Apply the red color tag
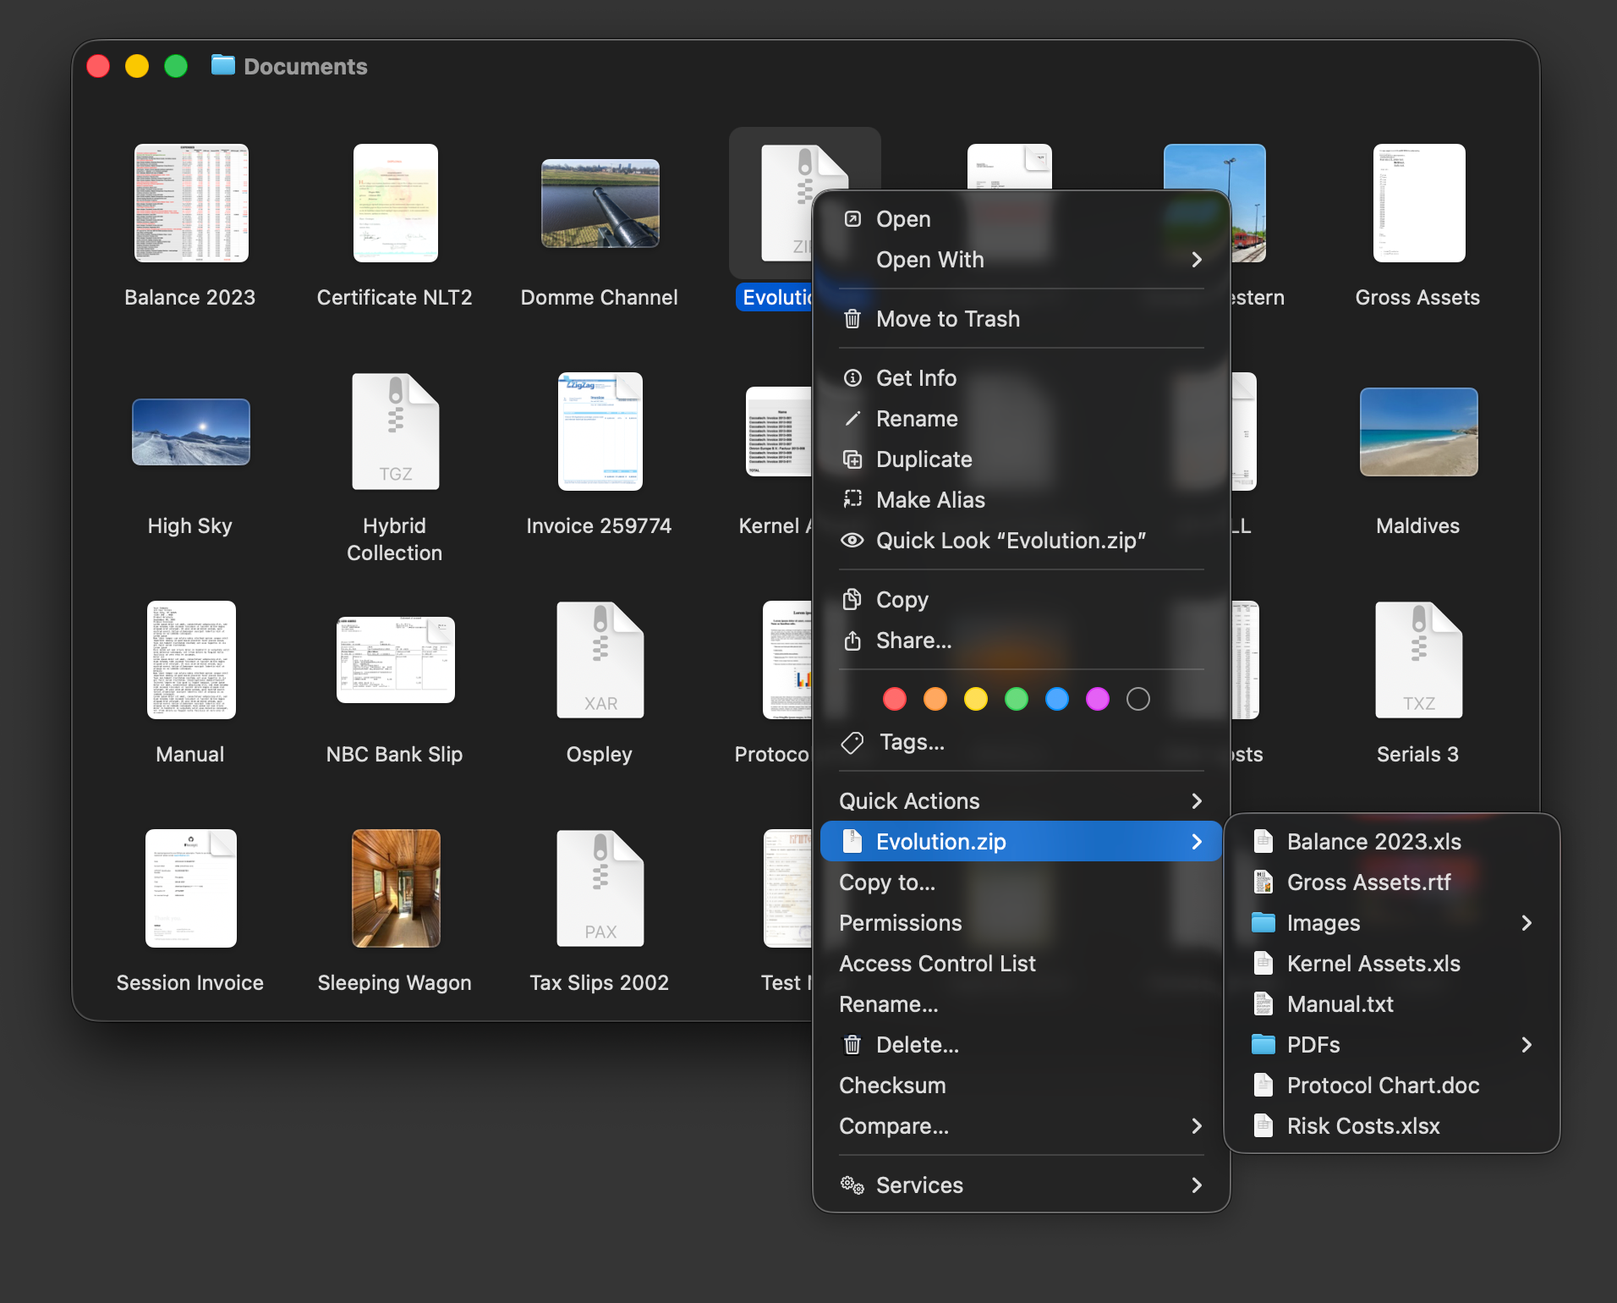Viewport: 1617px width, 1303px height. (x=894, y=699)
